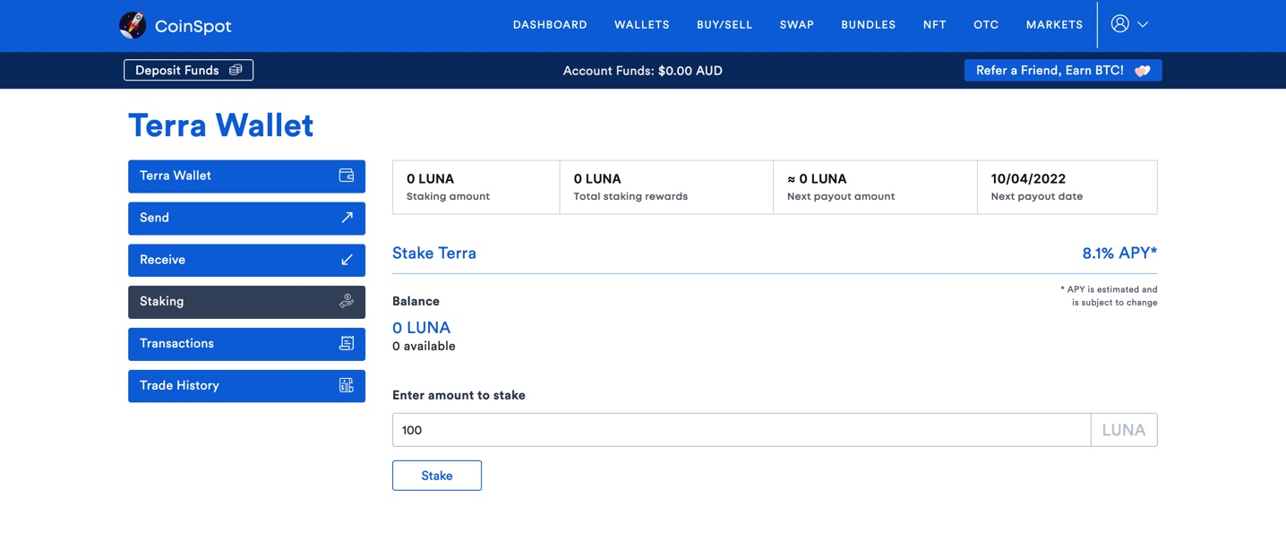Click the CoinSpot rocket logo
The image size is (1286, 541).
[133, 25]
